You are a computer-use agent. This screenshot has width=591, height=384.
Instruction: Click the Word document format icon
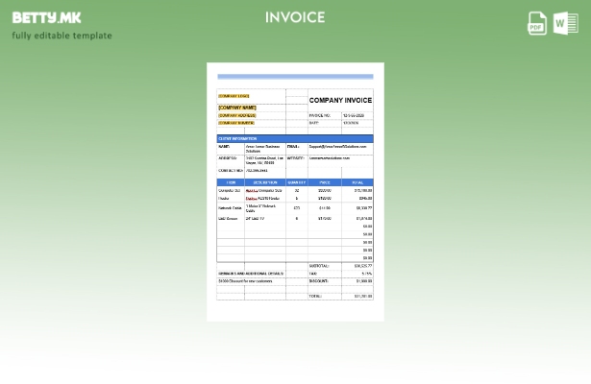click(x=566, y=23)
